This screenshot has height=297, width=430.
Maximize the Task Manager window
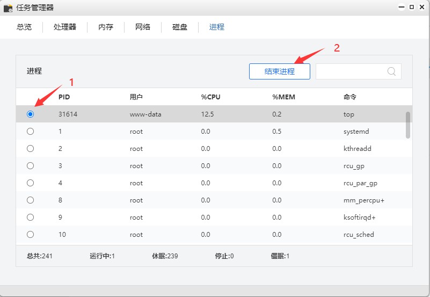coord(412,8)
